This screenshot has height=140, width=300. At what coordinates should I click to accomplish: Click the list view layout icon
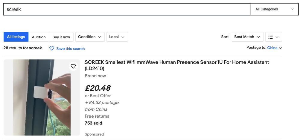pyautogui.click(x=270, y=37)
